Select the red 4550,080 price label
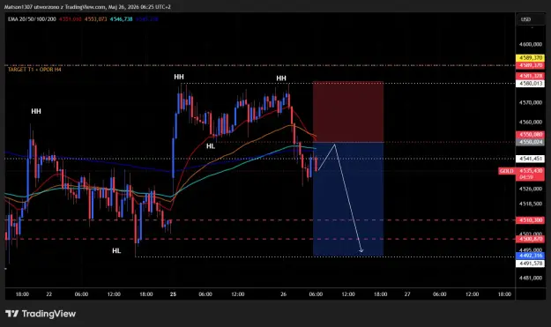This screenshot has width=551, height=327. tap(530, 135)
